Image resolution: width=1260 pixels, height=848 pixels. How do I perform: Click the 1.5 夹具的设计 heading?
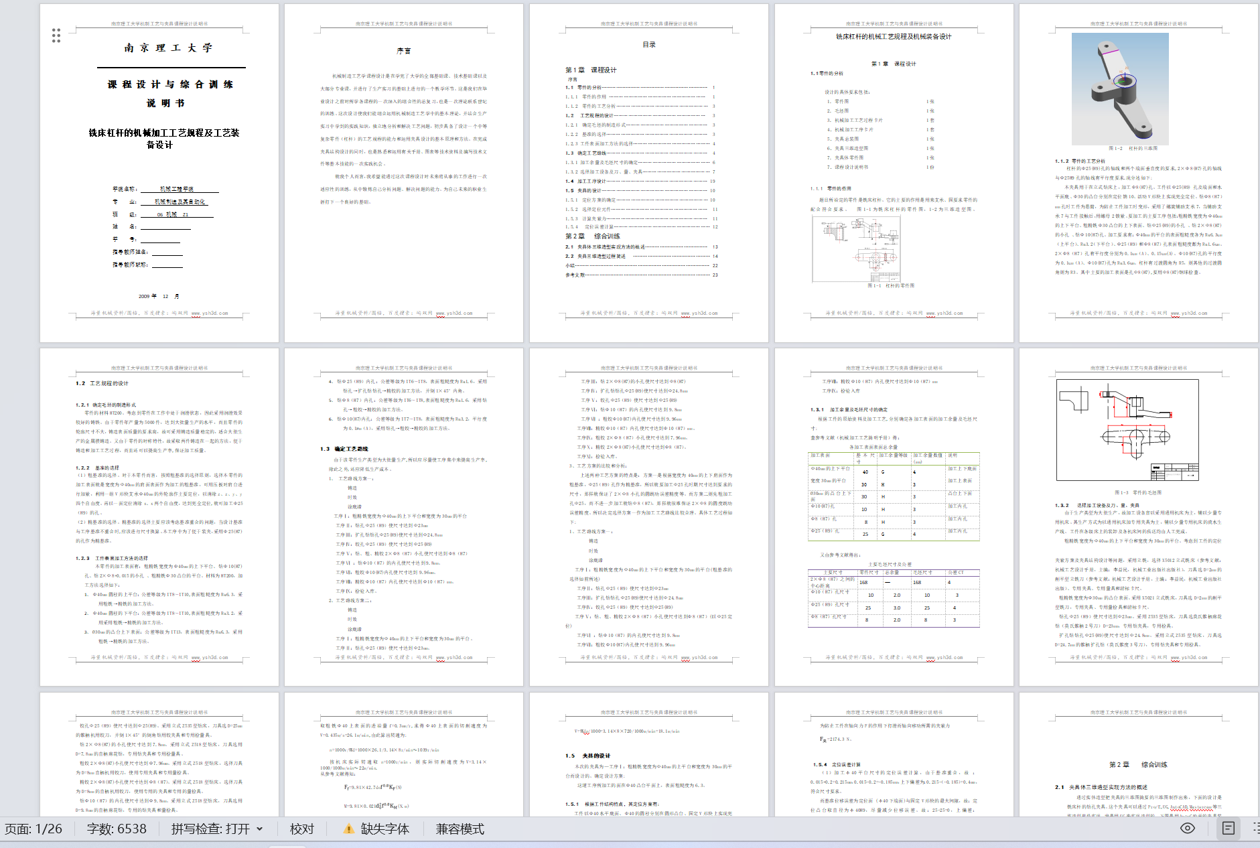[x=587, y=756]
